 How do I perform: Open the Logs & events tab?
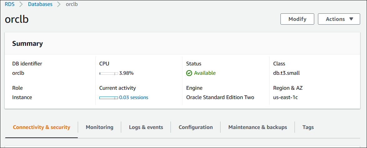(146, 127)
